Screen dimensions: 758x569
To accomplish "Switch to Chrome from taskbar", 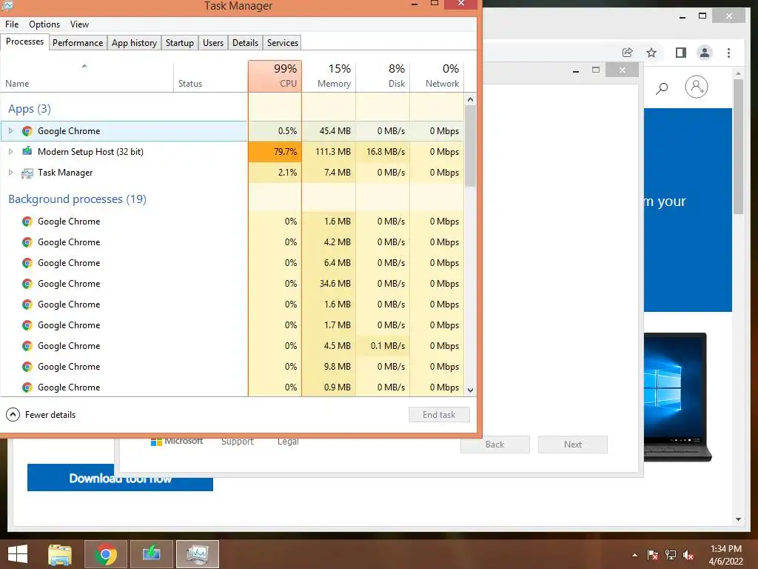I will (x=106, y=554).
